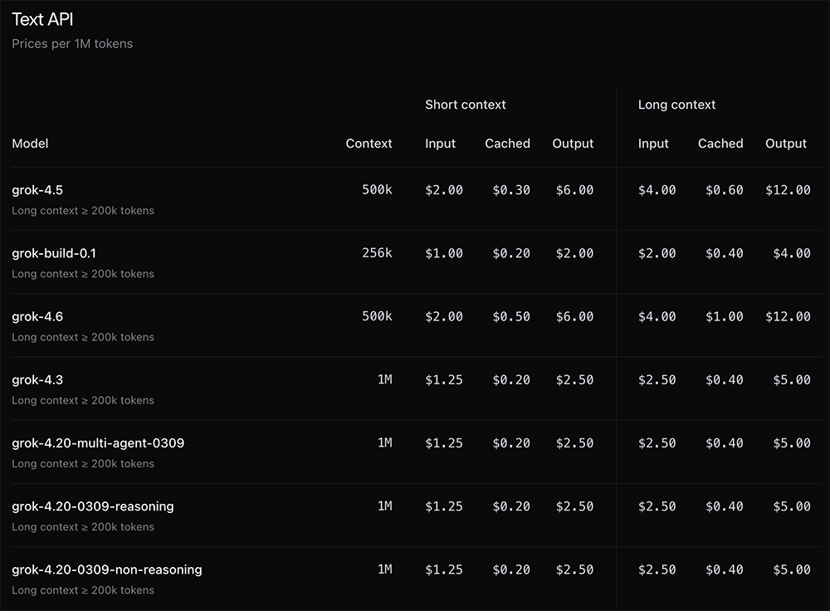The width and height of the screenshot is (830, 611).
Task: Click the "256k" context value for grok-build-0.1
Action: pyautogui.click(x=377, y=253)
